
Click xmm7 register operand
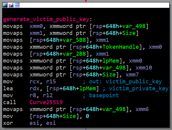tap(132, 75)
